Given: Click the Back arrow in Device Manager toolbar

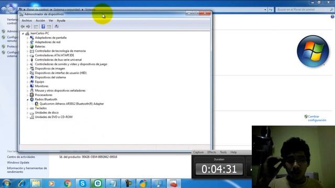Looking at the screenshot, I should point(23,27).
